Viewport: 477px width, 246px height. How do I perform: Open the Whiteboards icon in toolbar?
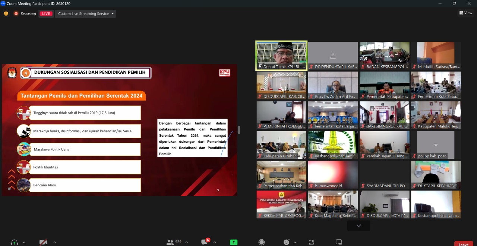point(339,242)
